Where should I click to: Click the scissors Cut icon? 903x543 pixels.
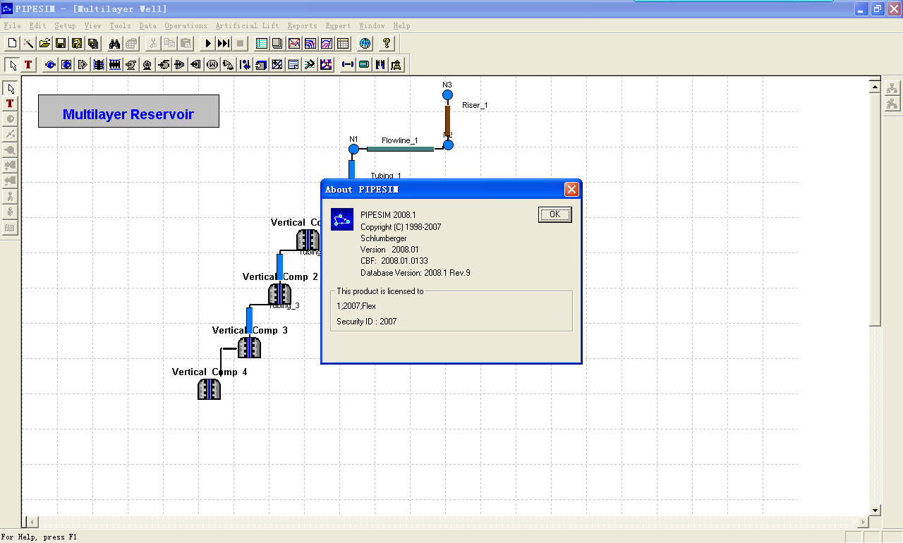point(153,43)
